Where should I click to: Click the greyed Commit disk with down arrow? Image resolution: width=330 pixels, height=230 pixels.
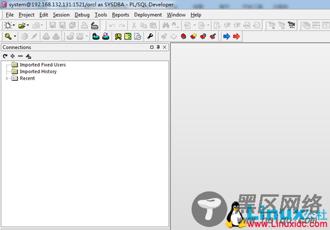(47, 36)
